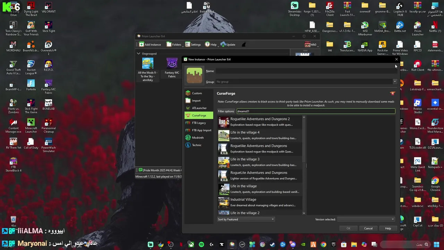Select Import in the New Instance sidebar
Screen dimensions: 444x250
click(x=198, y=101)
